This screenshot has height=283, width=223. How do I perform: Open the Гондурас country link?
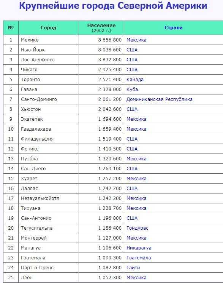click(x=137, y=228)
